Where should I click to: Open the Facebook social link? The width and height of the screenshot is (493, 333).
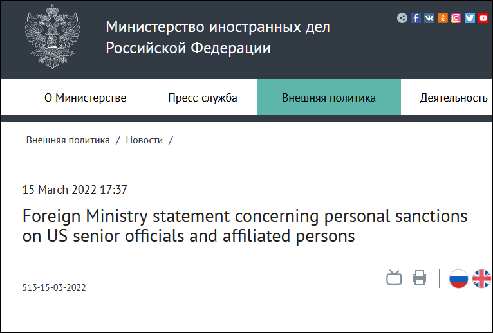[x=416, y=18]
